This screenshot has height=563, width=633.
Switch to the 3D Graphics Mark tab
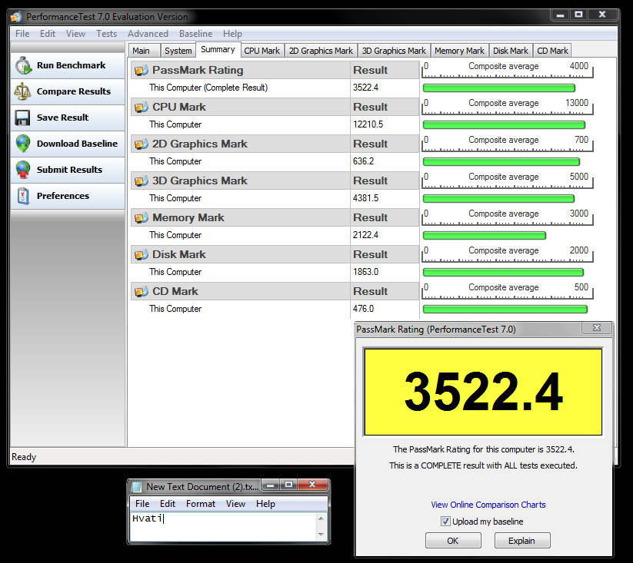394,51
